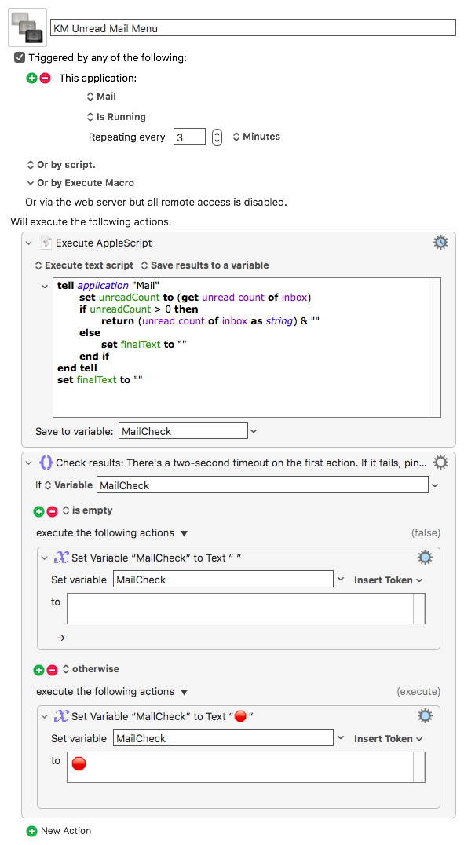Change the 'Is Running' trigger condition
464x845 pixels.
(x=116, y=117)
